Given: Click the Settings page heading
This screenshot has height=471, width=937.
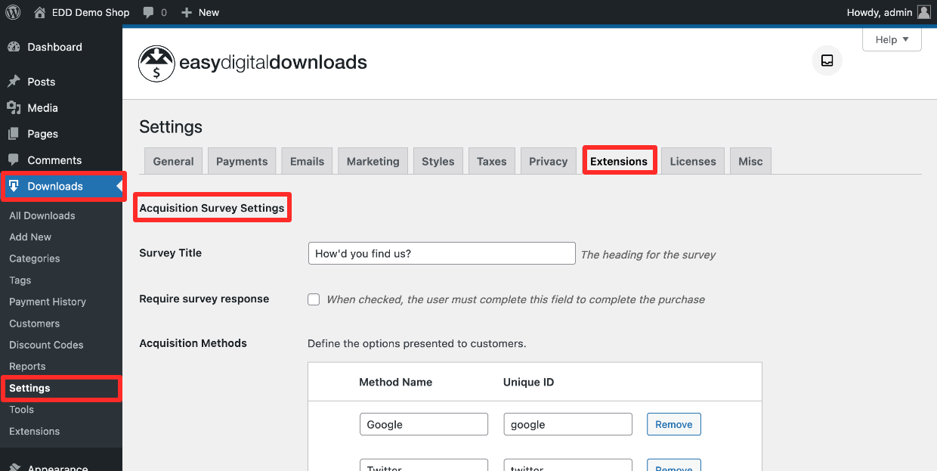Looking at the screenshot, I should click(171, 127).
